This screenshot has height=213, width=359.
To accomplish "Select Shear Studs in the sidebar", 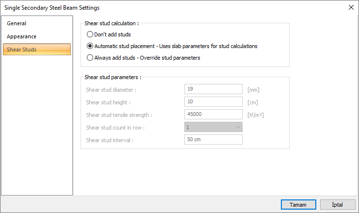I will click(21, 49).
